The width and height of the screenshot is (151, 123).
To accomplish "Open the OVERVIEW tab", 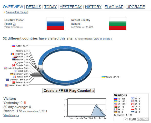I will [x=13, y=7].
